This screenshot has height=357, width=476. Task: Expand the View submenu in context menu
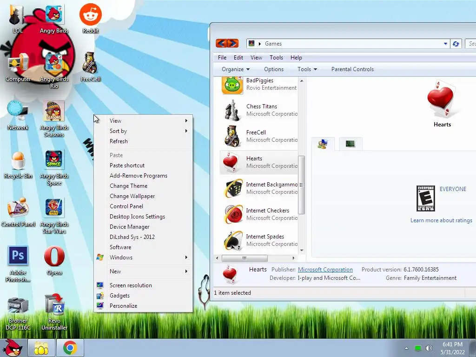[143, 121]
